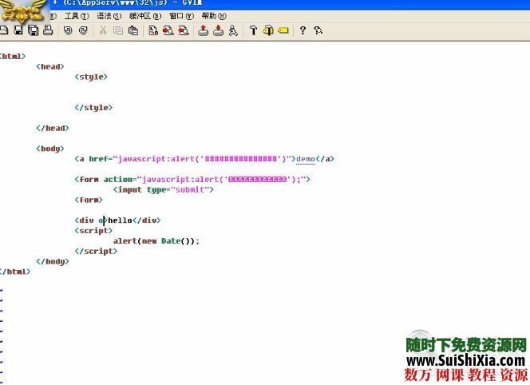
Task: Click the href "javascript:alert" string with hashes
Action: pos(202,159)
